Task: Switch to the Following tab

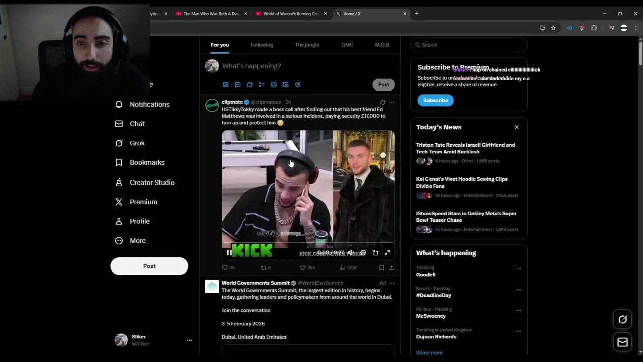Action: [262, 45]
